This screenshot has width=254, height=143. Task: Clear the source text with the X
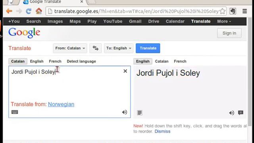tap(125, 71)
